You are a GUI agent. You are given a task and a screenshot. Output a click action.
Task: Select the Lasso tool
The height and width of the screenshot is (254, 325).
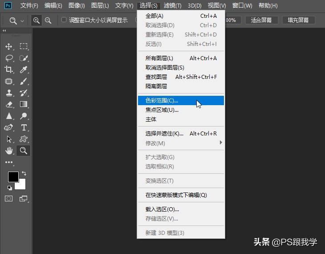9,58
